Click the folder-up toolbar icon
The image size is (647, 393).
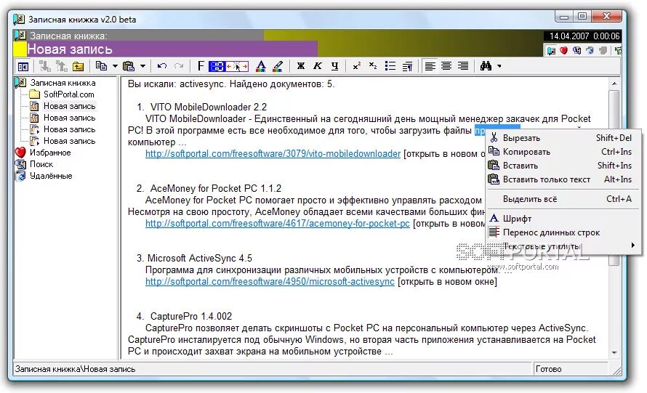(78, 66)
